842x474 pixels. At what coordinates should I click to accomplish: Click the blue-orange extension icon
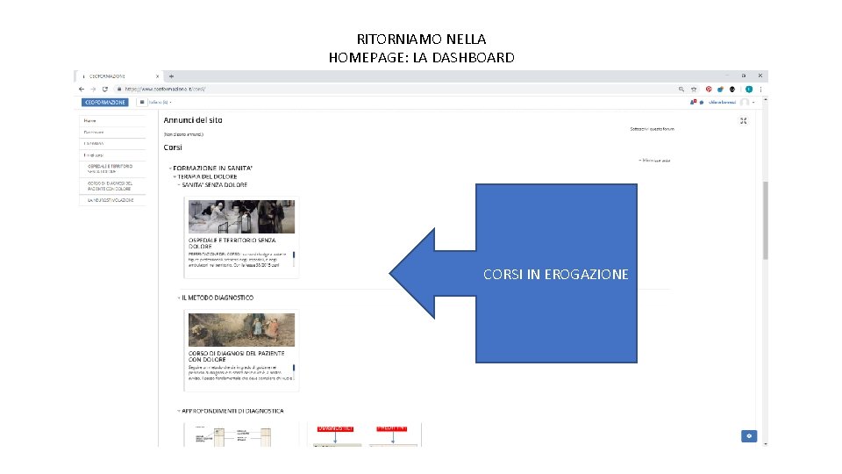(720, 90)
